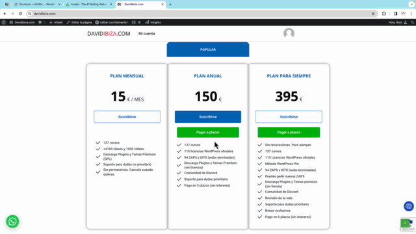Viewport: 416px width, 234px height.
Task: Click the PLAN PARA SIEMPRE heading
Action: [x=289, y=76]
